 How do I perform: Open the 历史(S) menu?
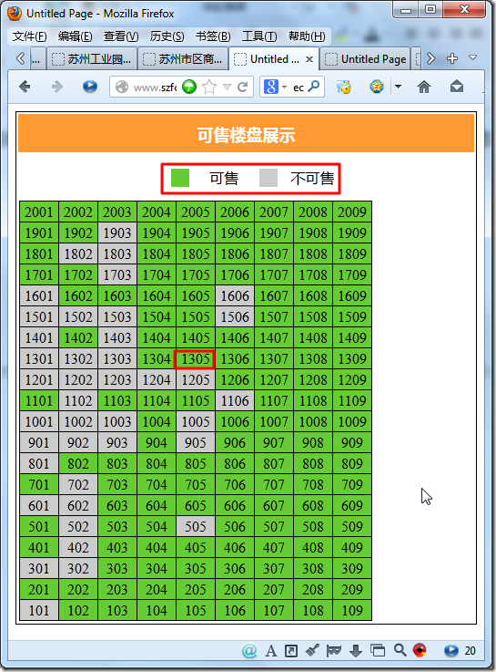click(x=167, y=36)
